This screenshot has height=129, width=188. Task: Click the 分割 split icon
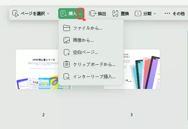coord(138,13)
